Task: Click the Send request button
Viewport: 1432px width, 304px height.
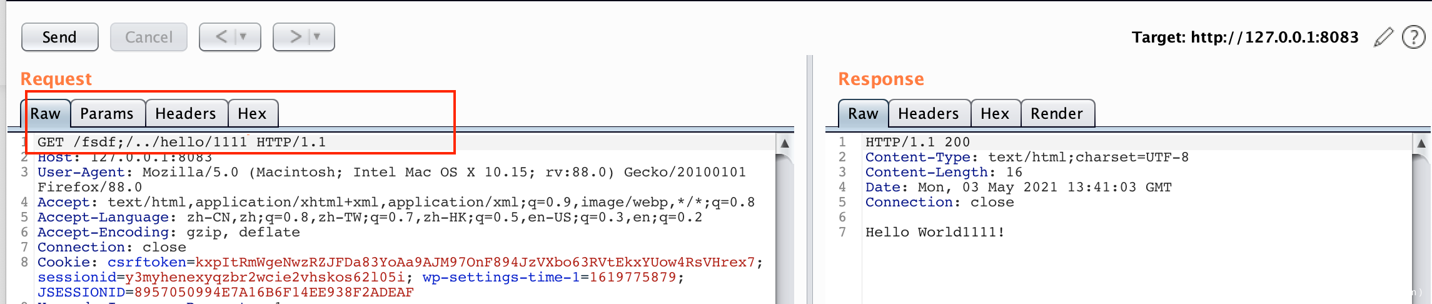Action: (59, 37)
